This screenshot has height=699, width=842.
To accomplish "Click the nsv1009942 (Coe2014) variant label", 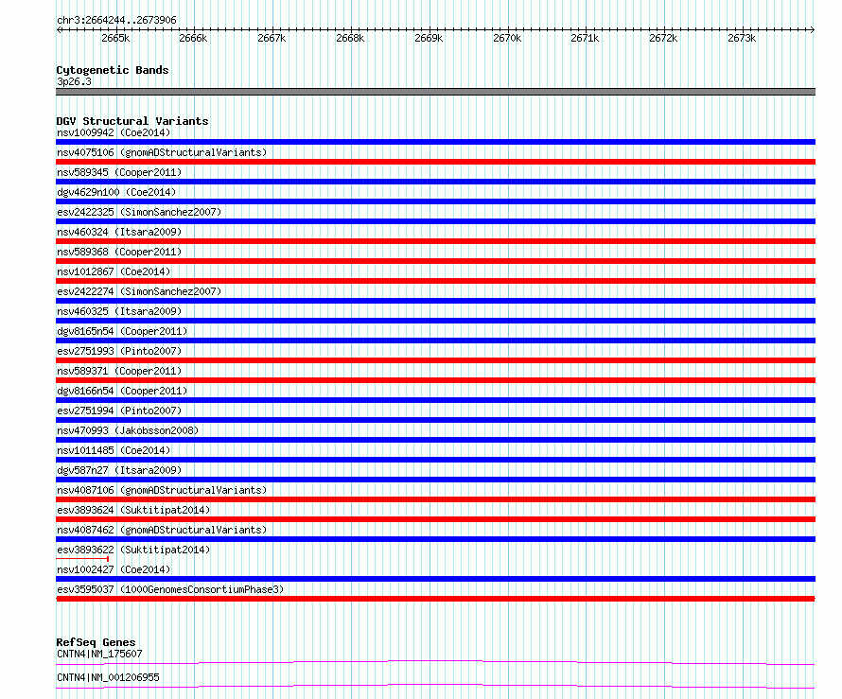I will pyautogui.click(x=114, y=132).
